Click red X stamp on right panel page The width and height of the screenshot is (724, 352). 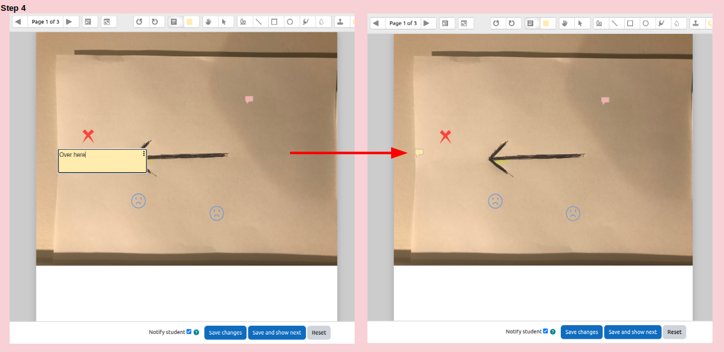tap(445, 136)
